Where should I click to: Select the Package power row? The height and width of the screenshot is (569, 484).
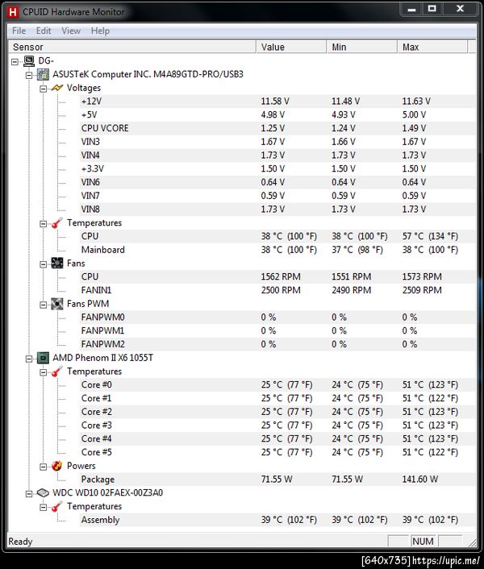277,480
